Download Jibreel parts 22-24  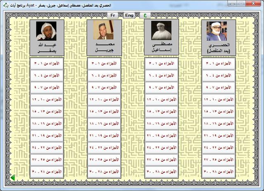click(104, 148)
